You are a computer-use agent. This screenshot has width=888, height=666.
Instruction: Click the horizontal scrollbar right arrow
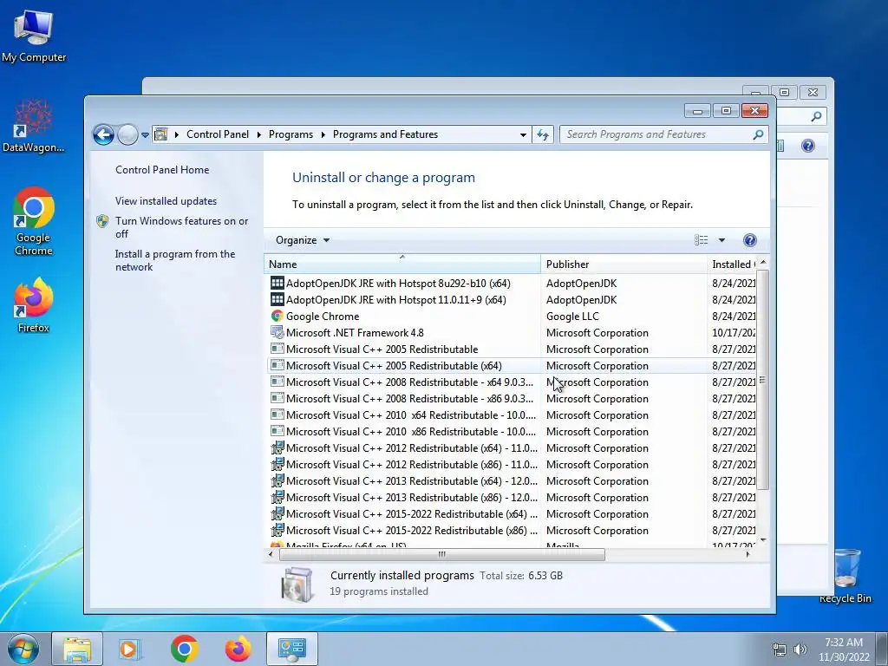click(748, 554)
